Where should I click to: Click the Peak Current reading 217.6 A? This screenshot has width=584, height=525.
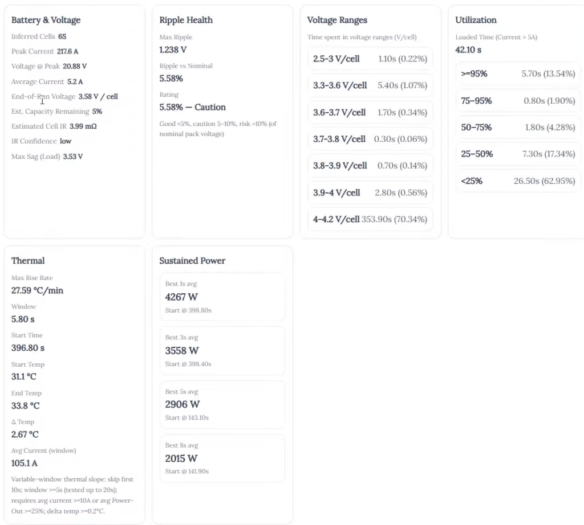(x=67, y=51)
